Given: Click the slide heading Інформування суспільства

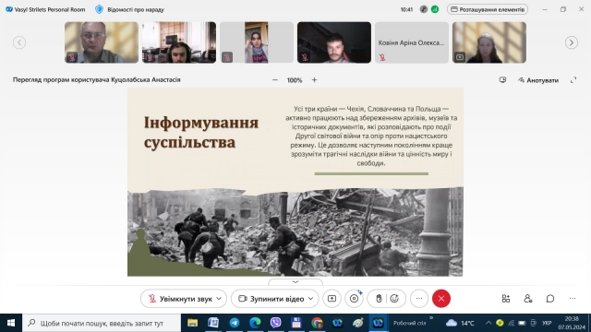Looking at the screenshot, I should click(x=201, y=133).
